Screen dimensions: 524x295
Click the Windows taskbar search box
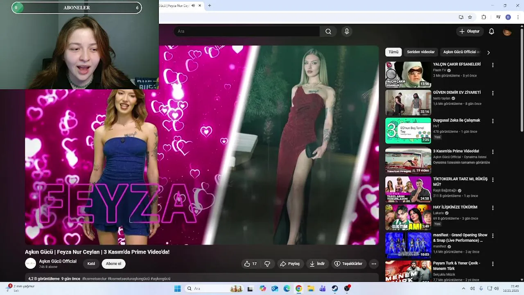pos(213,288)
